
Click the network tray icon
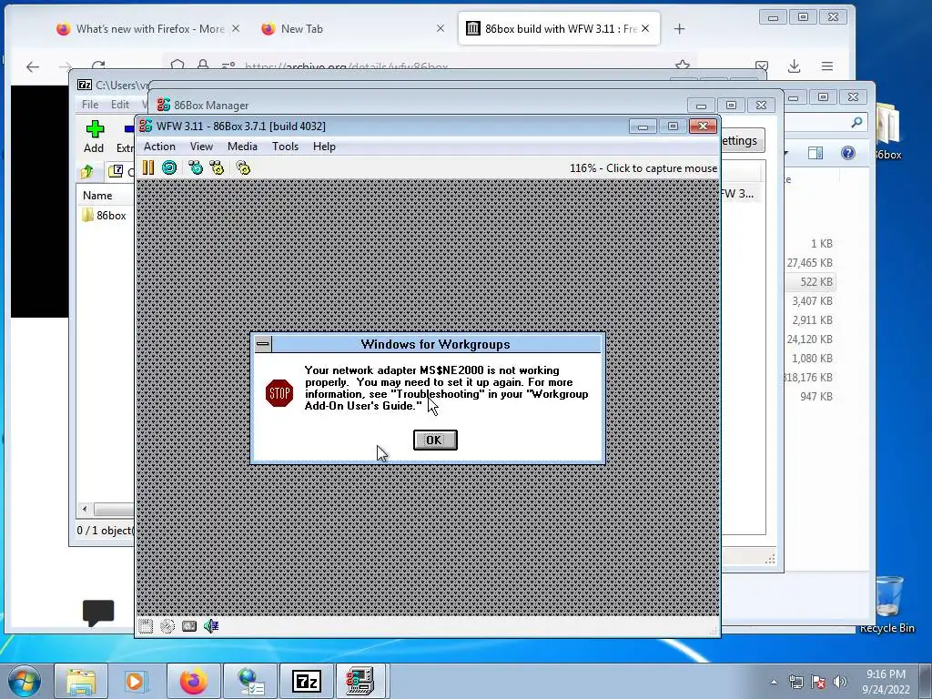pos(795,682)
